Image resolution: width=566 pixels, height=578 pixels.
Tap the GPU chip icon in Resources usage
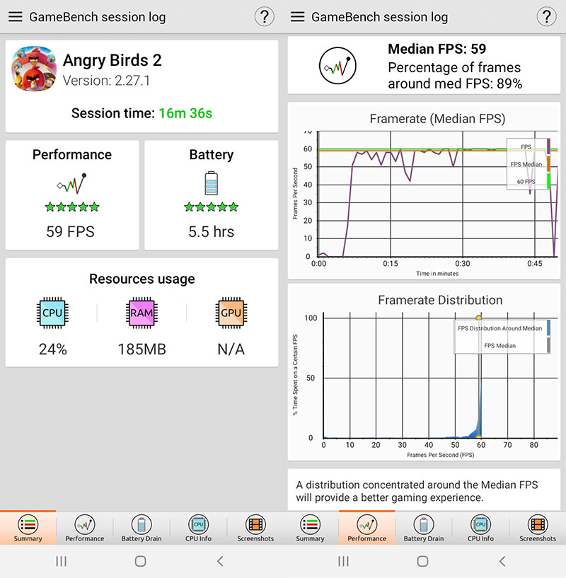click(231, 313)
